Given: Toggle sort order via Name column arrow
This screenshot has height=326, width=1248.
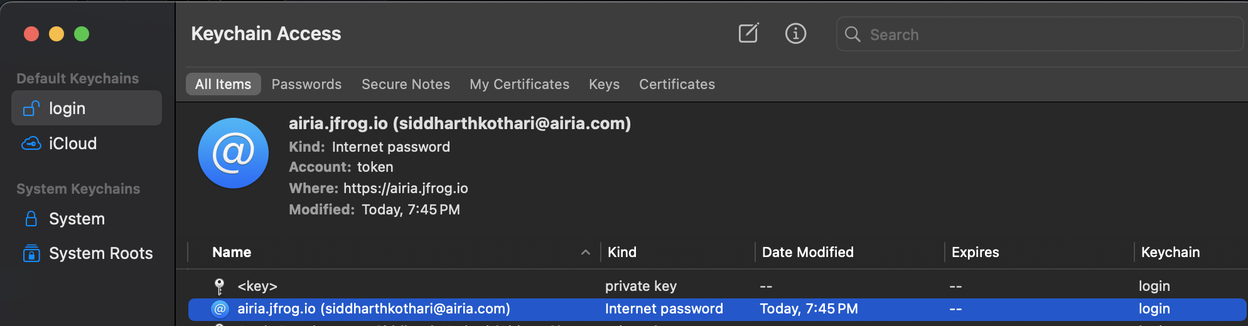Looking at the screenshot, I should 586,252.
